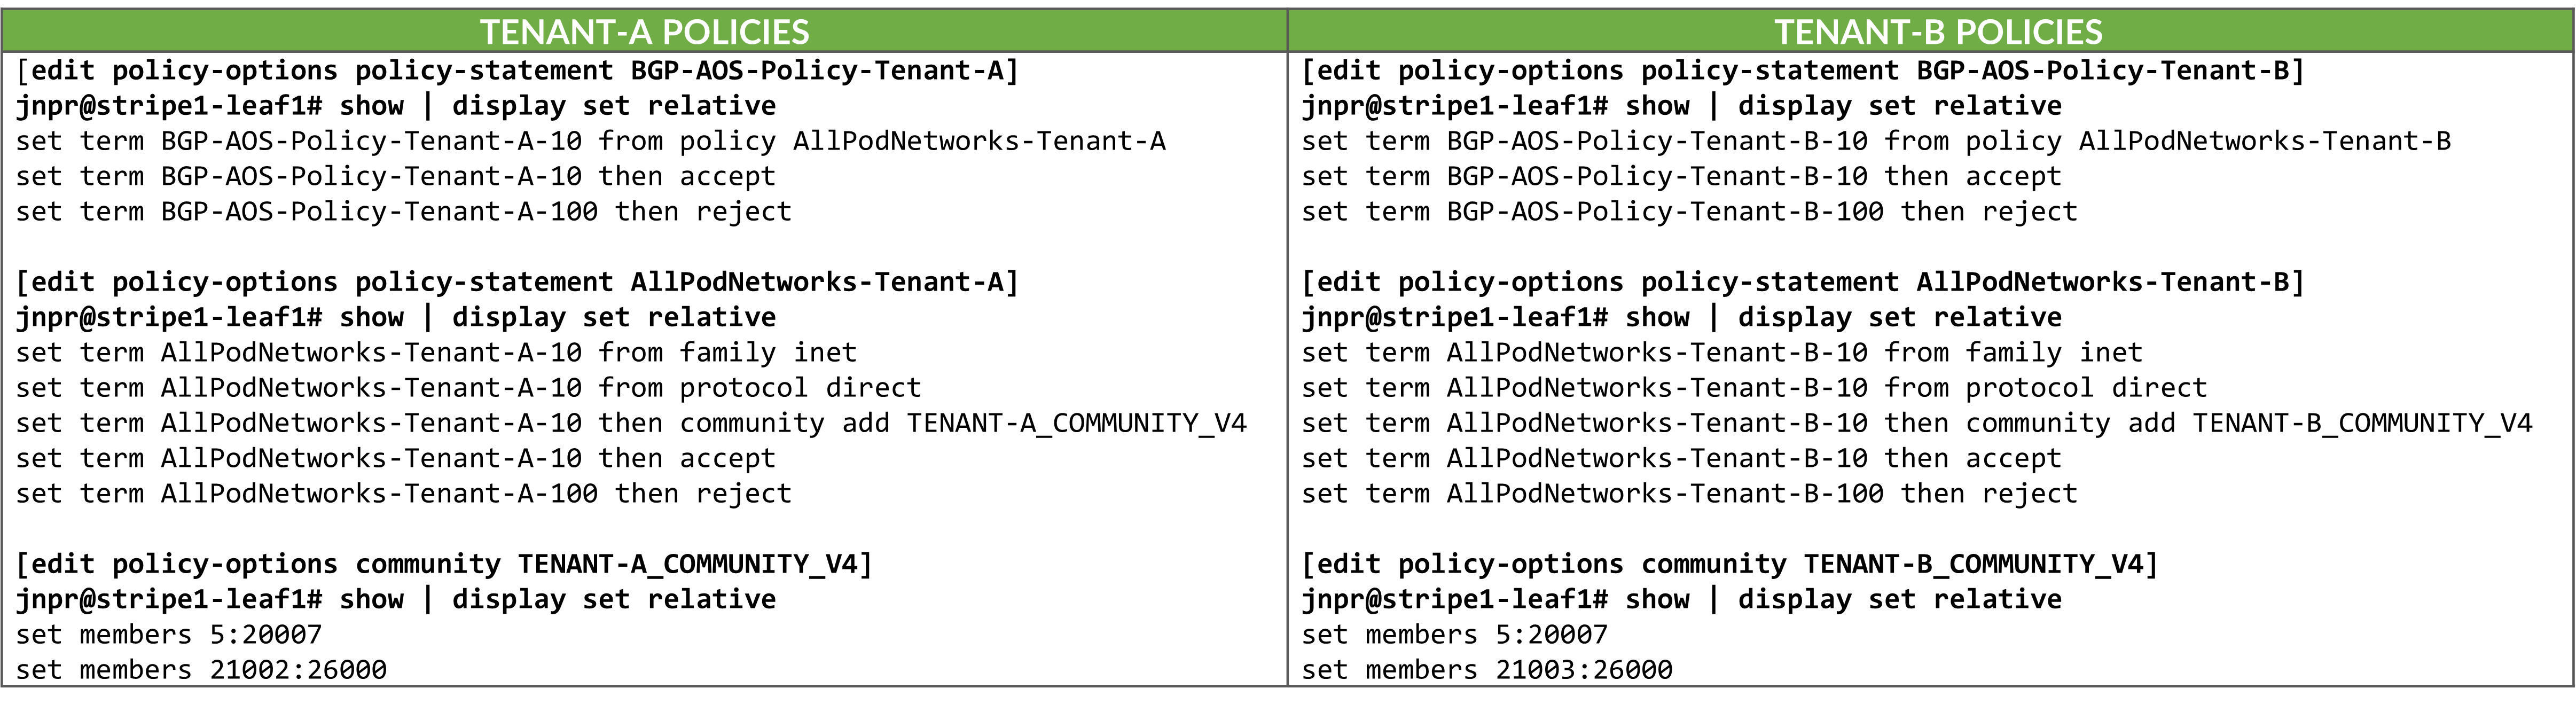
Task: Select the Tenant-B-10 from policy AllPodNetworks-Tenant-B line
Action: click(1876, 141)
